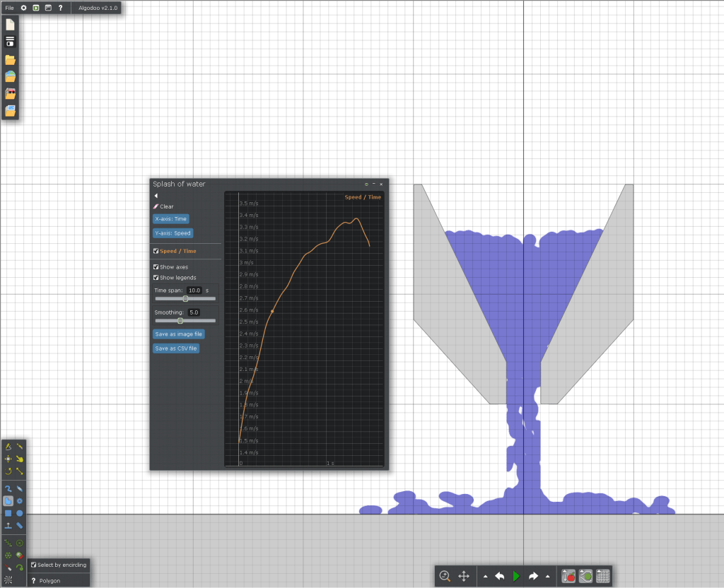Click Save as CSV file
This screenshot has width=724, height=588.
pyautogui.click(x=176, y=348)
